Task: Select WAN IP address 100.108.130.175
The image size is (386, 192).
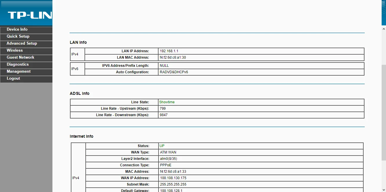Action: click(x=173, y=178)
